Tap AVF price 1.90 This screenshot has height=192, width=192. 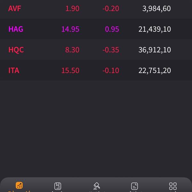point(72,9)
